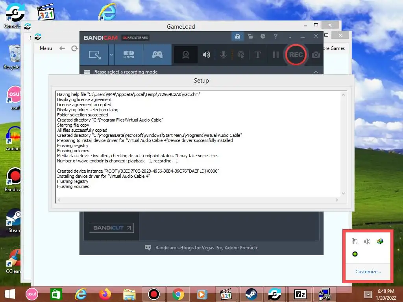403x302 pixels.
Task: Select Bandicam screen recording mode
Action: 94,55
